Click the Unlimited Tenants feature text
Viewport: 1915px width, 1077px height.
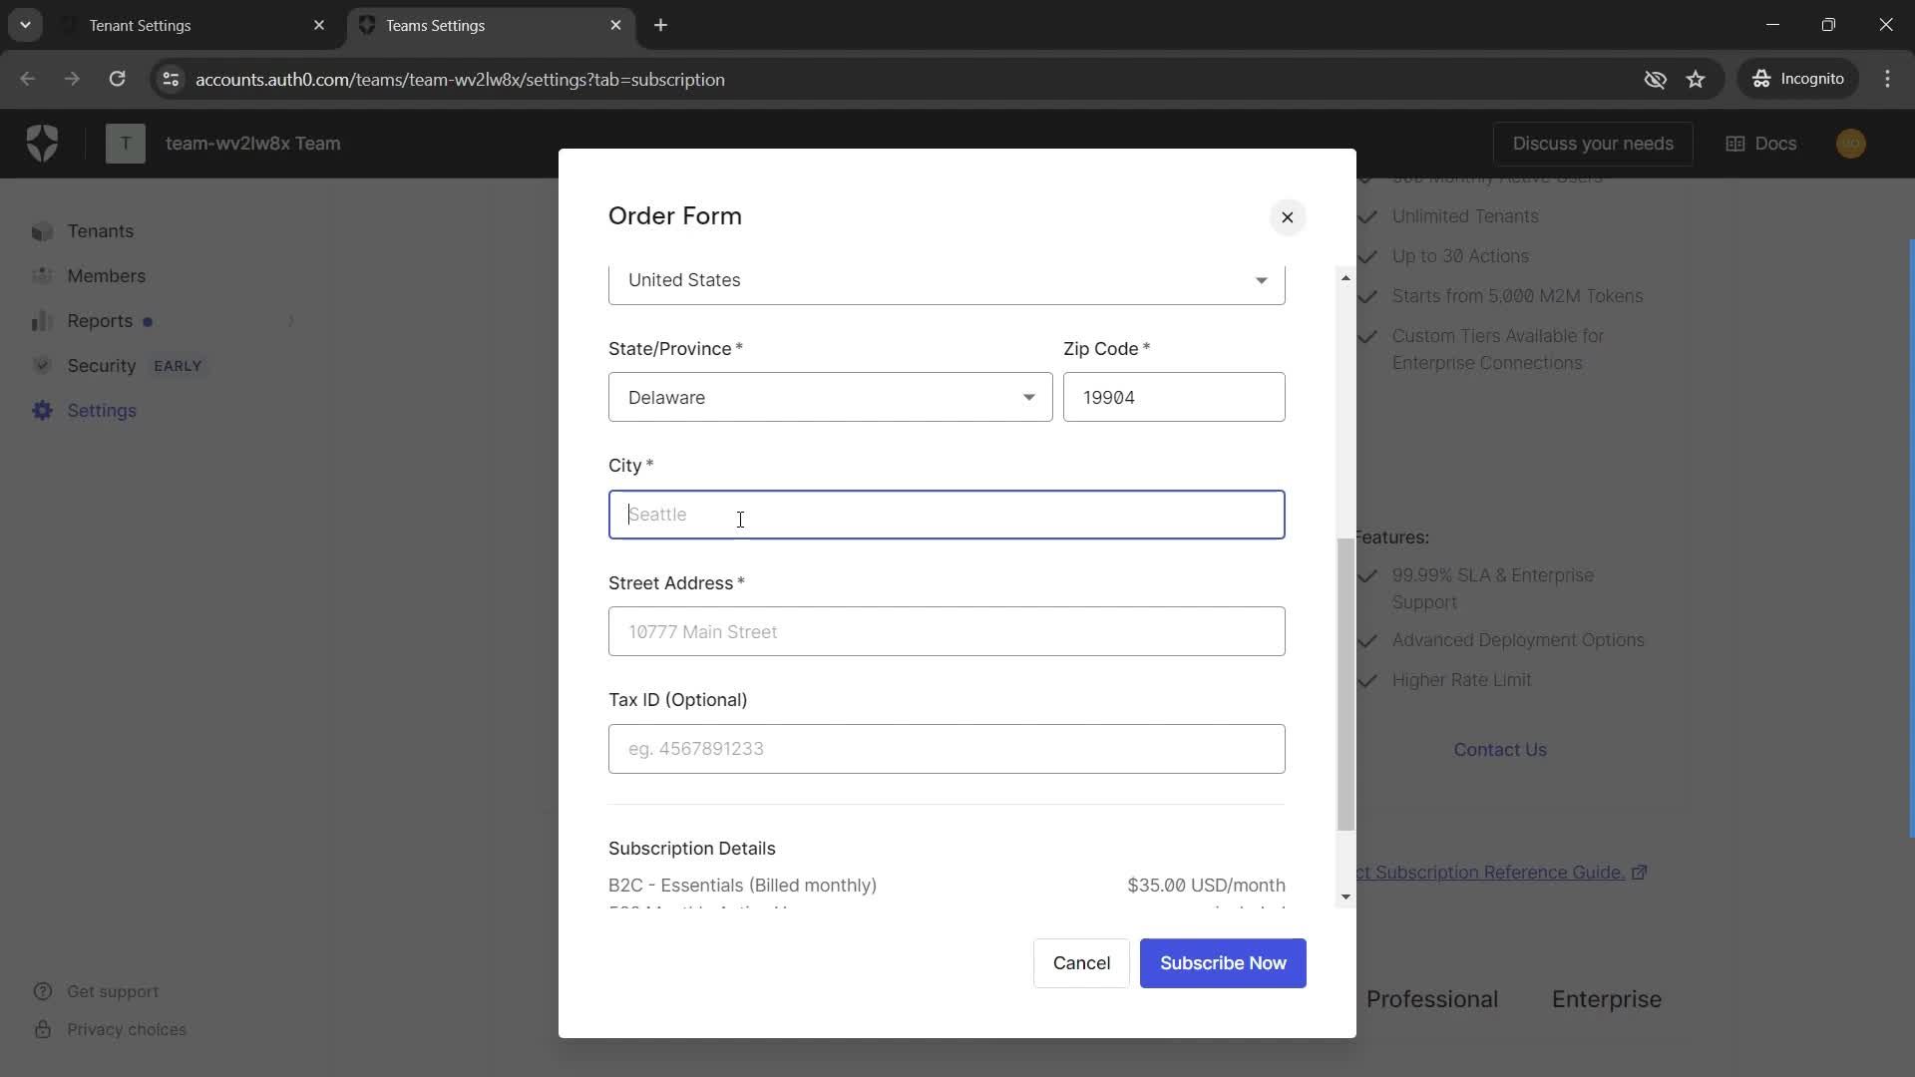tap(1465, 216)
